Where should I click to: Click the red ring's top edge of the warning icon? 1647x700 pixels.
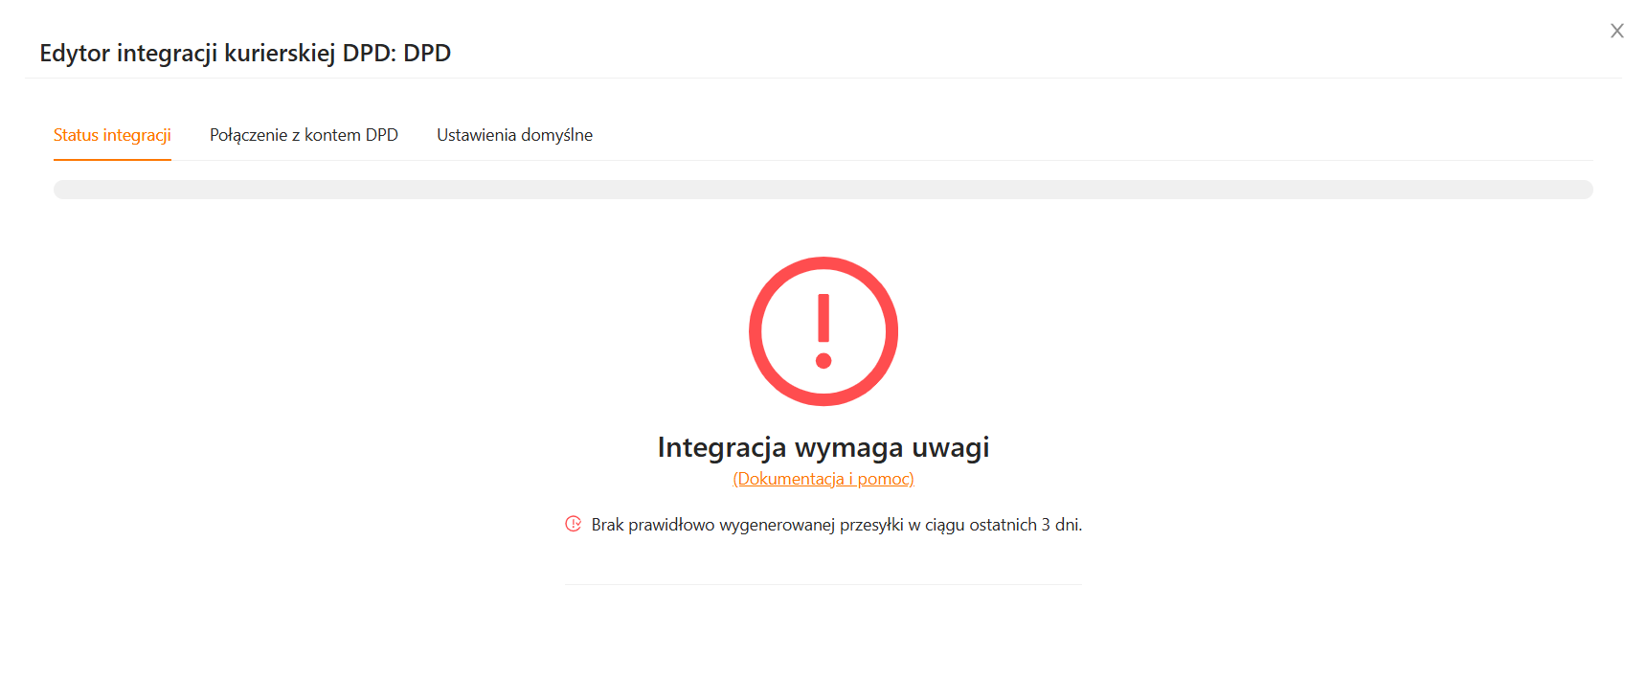(x=823, y=263)
